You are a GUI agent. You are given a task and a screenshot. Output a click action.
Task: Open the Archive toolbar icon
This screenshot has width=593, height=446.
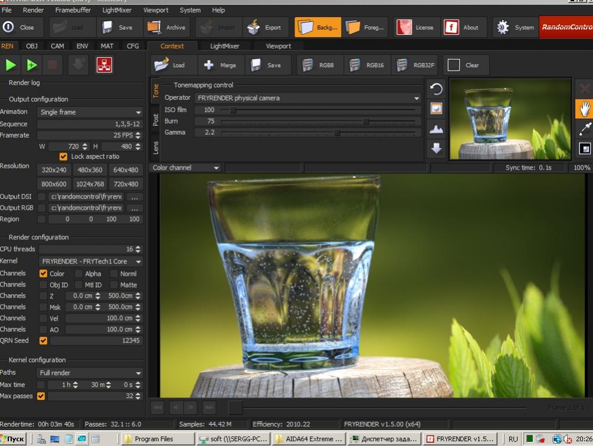(x=154, y=27)
